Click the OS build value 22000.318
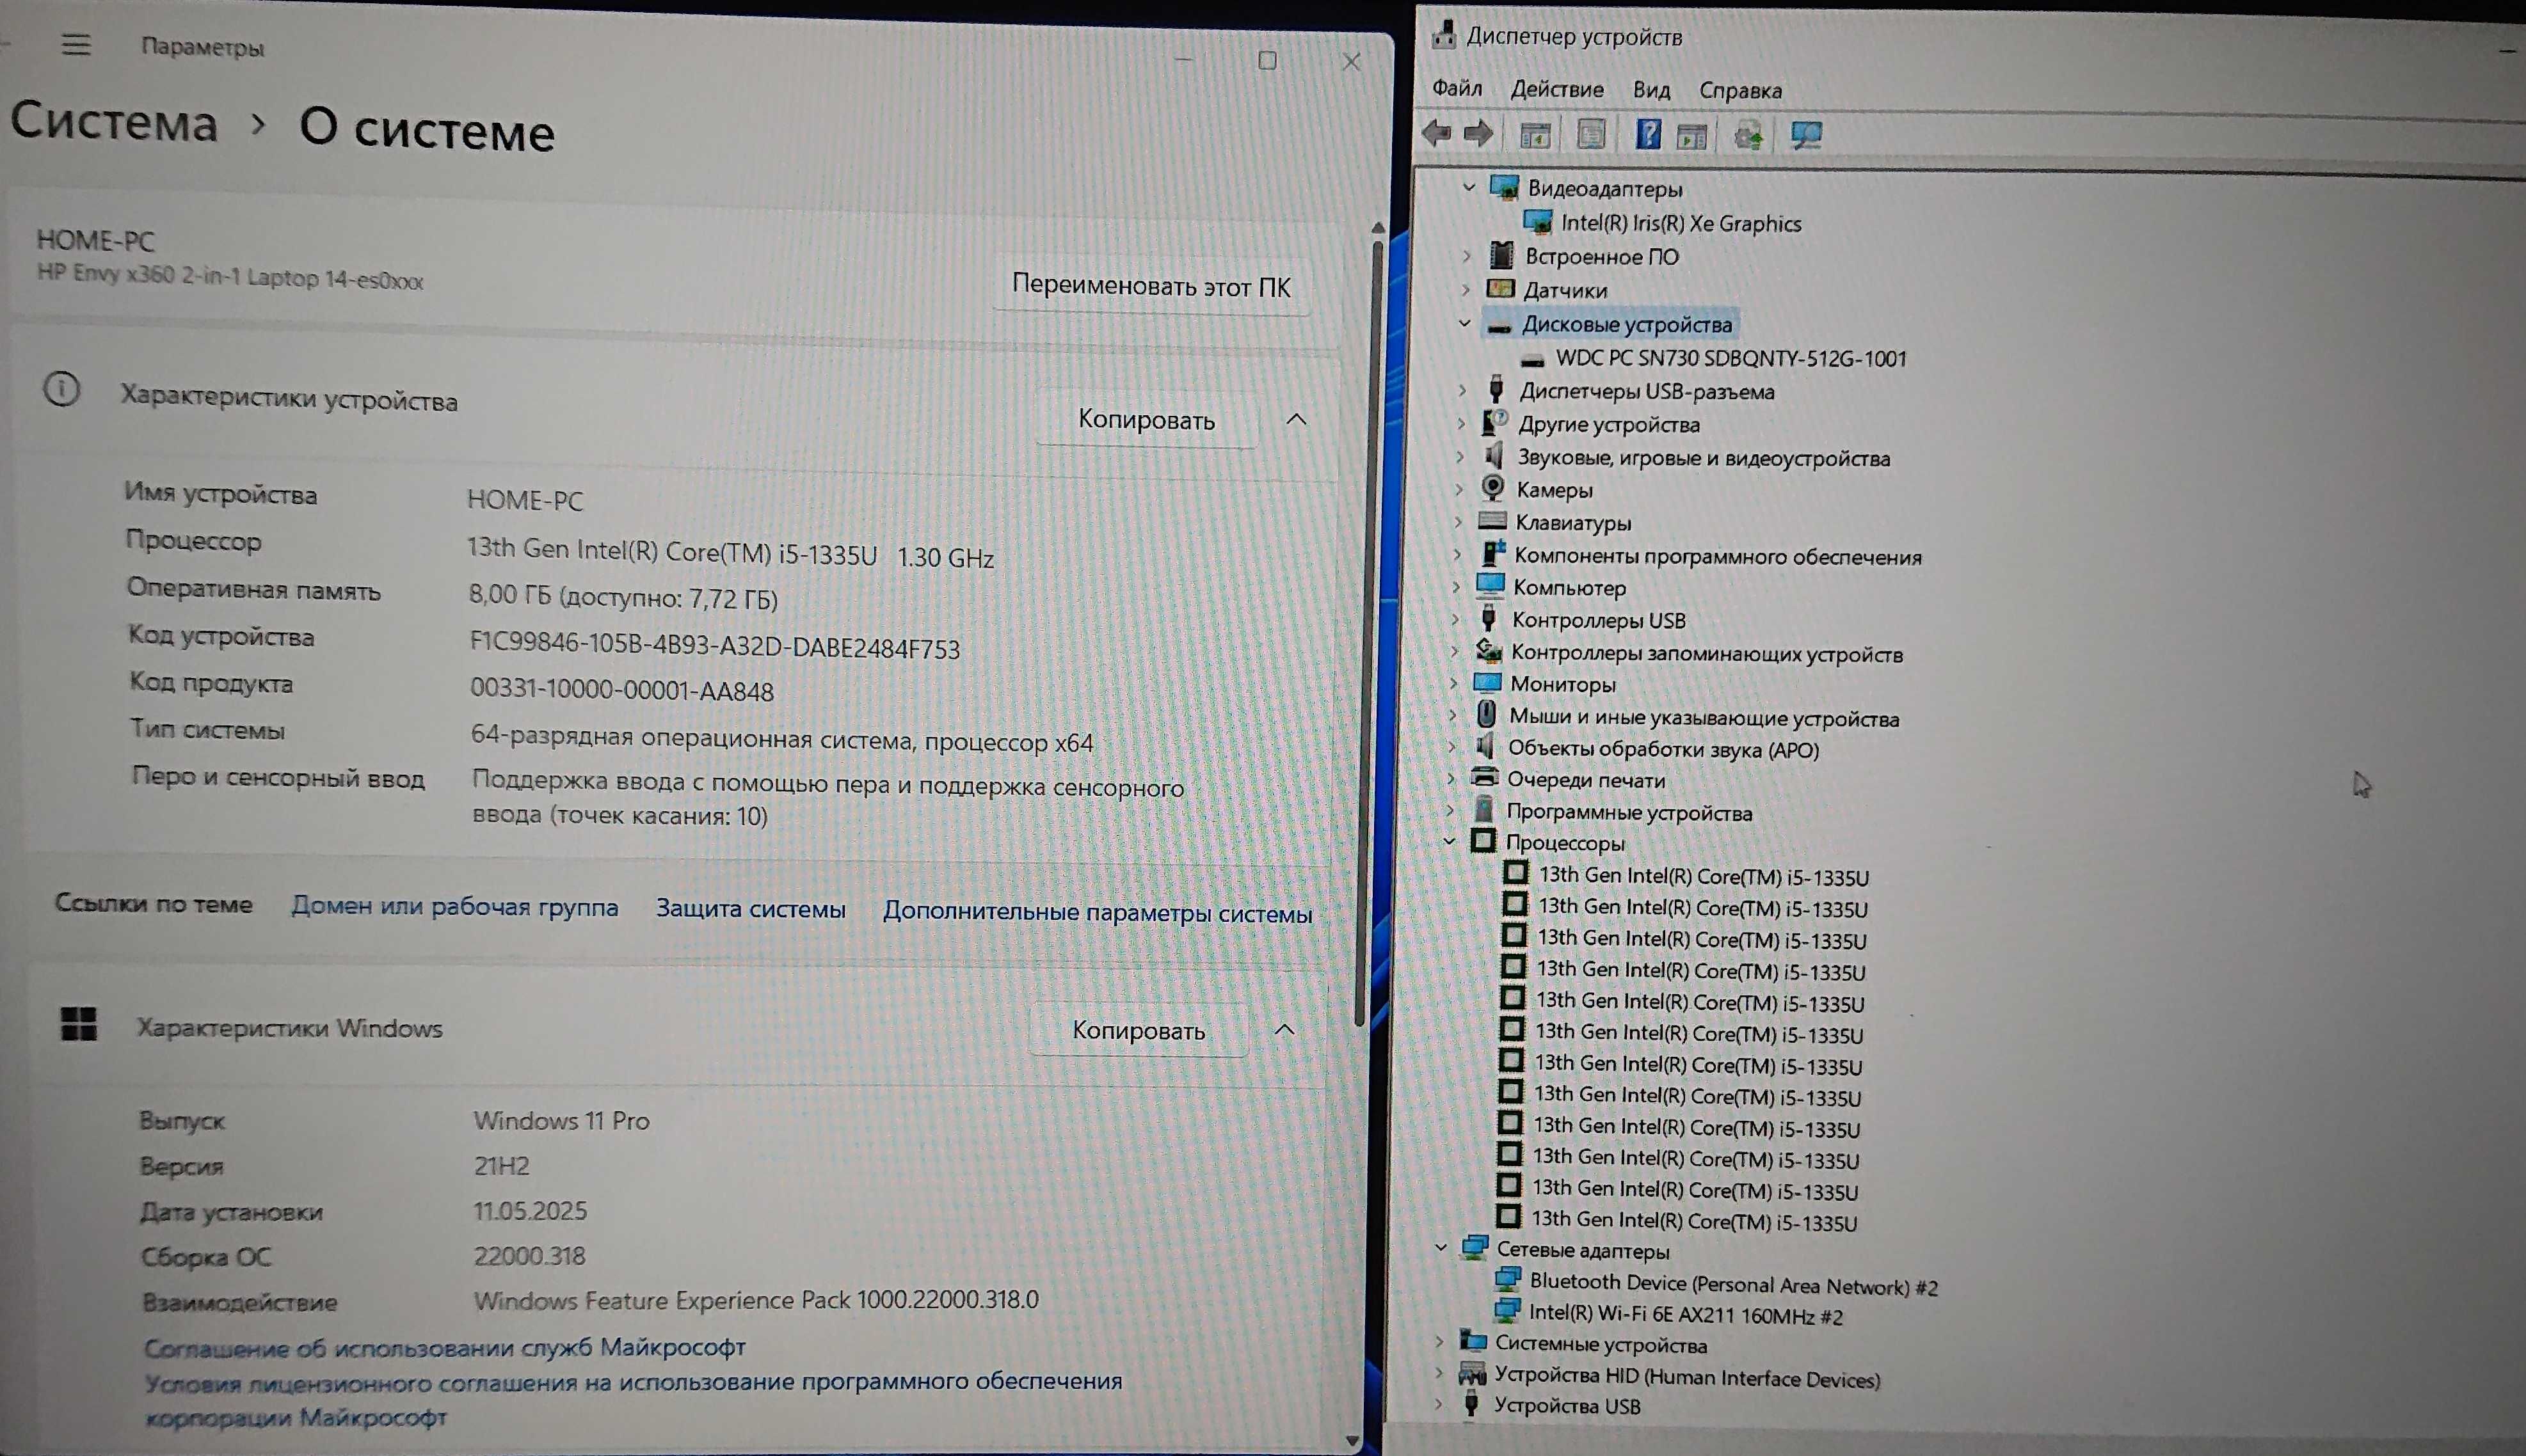Viewport: 2526px width, 1456px height. pos(529,1255)
